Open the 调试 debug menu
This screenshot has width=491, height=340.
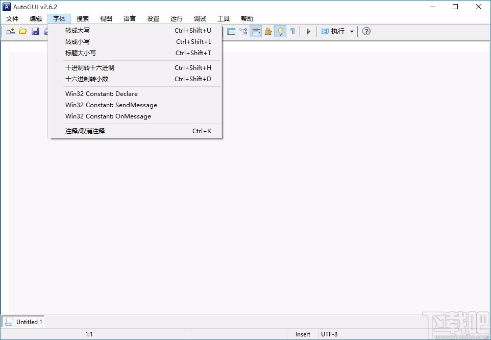pos(200,18)
